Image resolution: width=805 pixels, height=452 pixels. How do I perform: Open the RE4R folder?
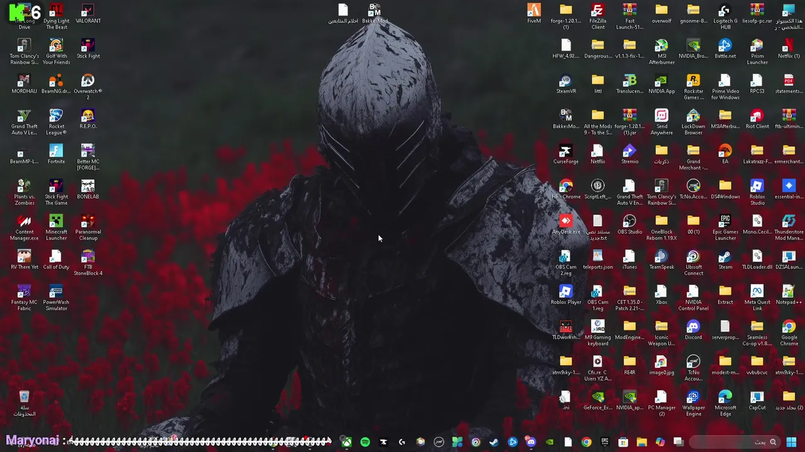point(630,366)
